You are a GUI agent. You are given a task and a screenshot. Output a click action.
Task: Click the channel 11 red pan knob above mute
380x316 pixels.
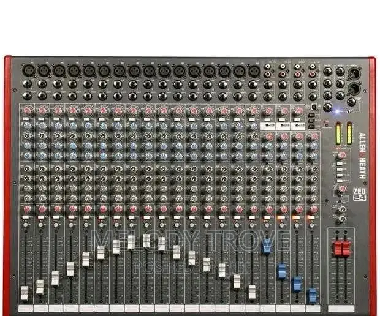(178, 209)
